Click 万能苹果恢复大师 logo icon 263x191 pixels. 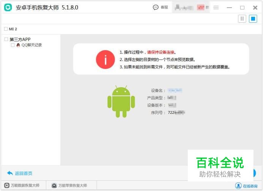click(x=54, y=185)
